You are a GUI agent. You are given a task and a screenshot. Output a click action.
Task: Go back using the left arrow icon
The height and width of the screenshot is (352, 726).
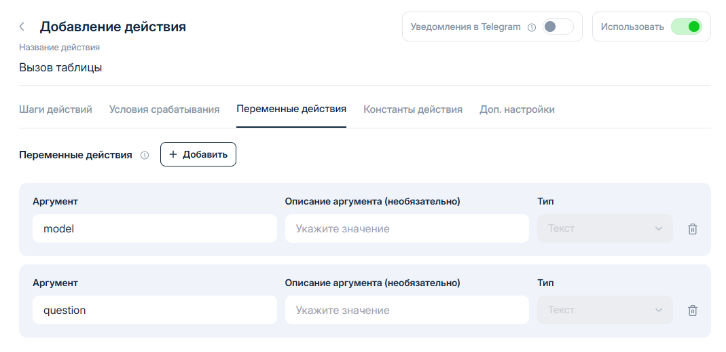(x=22, y=27)
